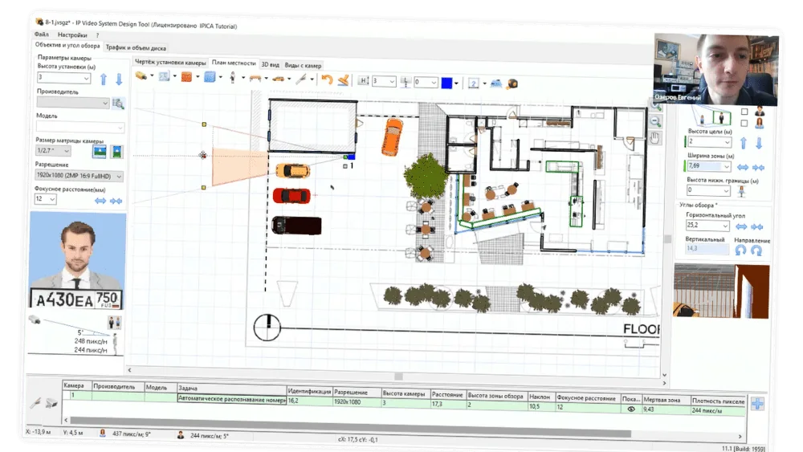
Task: Select the add camera tool icon
Action: [141, 75]
